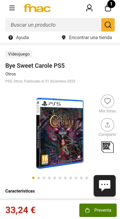Click the green Preventa pre-order button

click(x=98, y=210)
